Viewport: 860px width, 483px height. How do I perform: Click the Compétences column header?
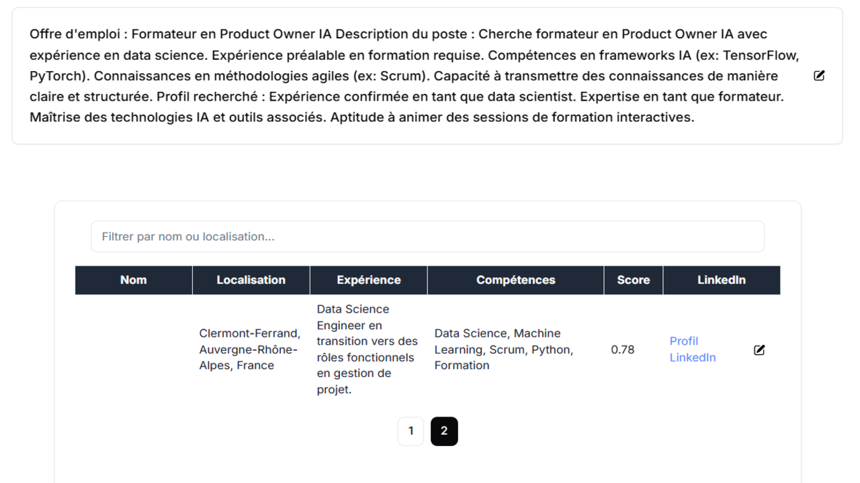click(516, 280)
